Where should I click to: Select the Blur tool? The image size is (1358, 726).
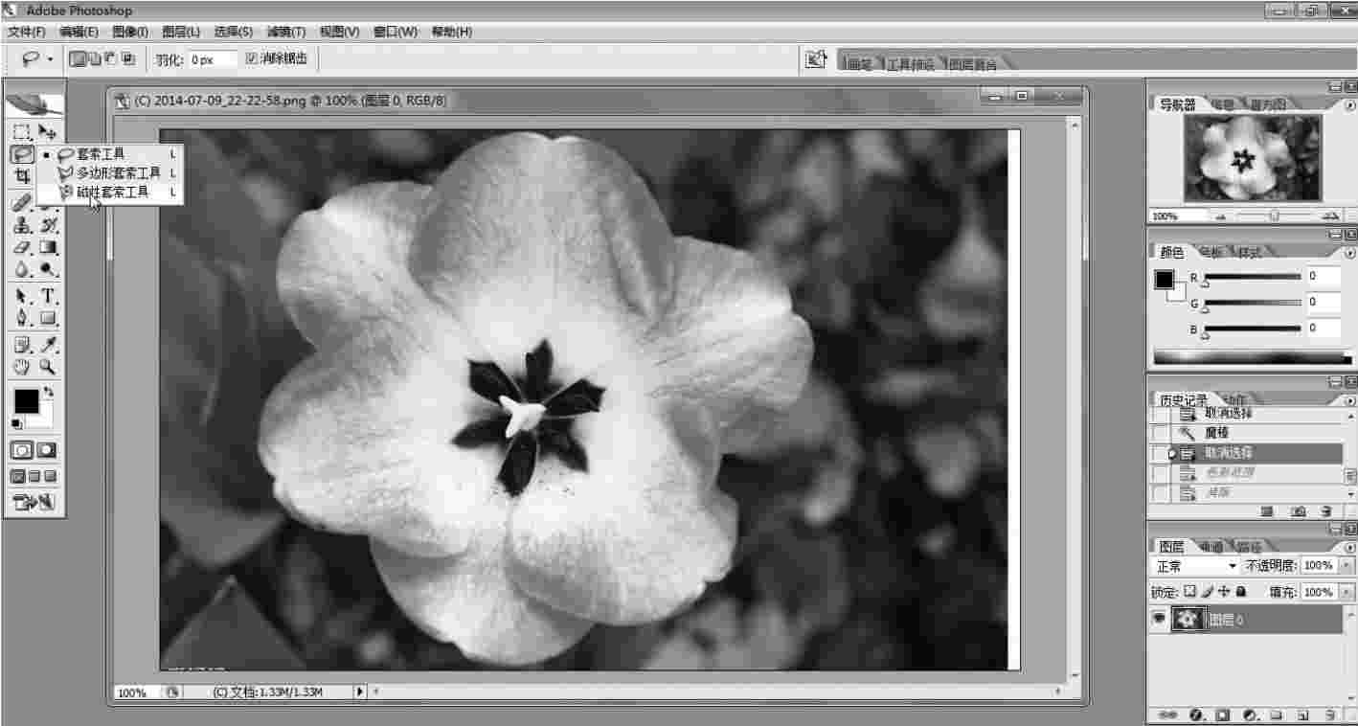pos(21,270)
